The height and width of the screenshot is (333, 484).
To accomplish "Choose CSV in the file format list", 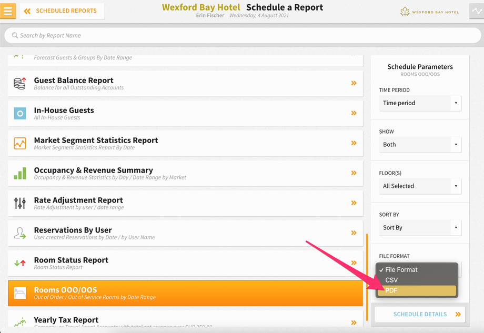I will tap(417, 280).
